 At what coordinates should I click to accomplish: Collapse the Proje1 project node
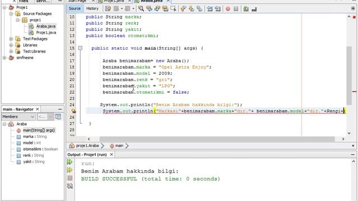pyautogui.click(x=4, y=7)
